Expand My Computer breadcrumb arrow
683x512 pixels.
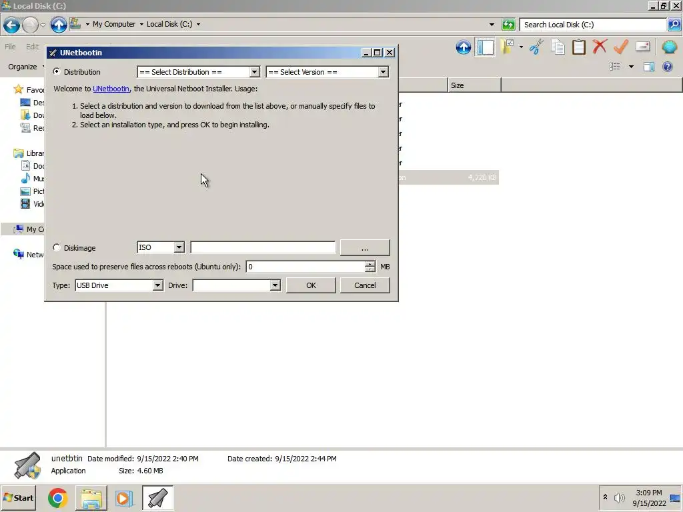141,24
